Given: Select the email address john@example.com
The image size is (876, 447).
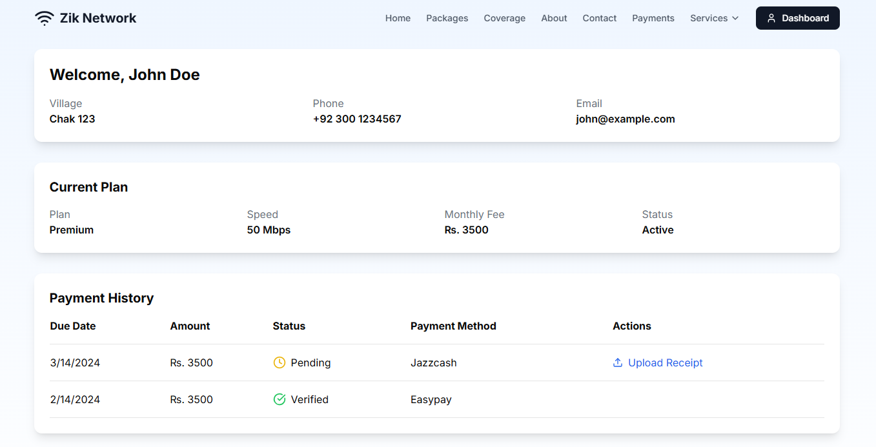Looking at the screenshot, I should 625,119.
